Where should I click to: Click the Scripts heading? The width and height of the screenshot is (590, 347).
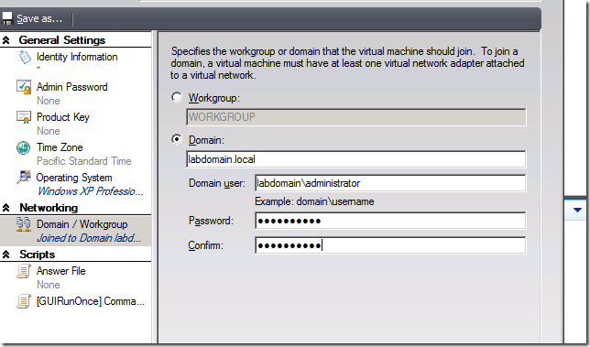[x=38, y=255]
